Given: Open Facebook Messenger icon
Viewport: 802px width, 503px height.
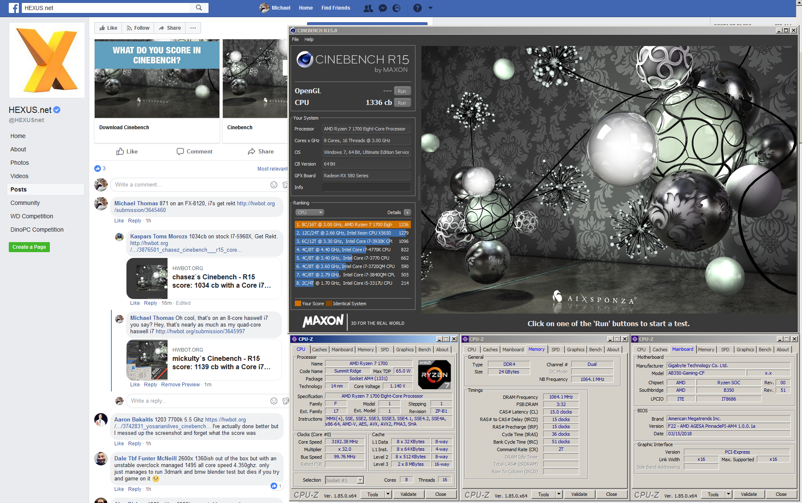Looking at the screenshot, I should click(382, 8).
